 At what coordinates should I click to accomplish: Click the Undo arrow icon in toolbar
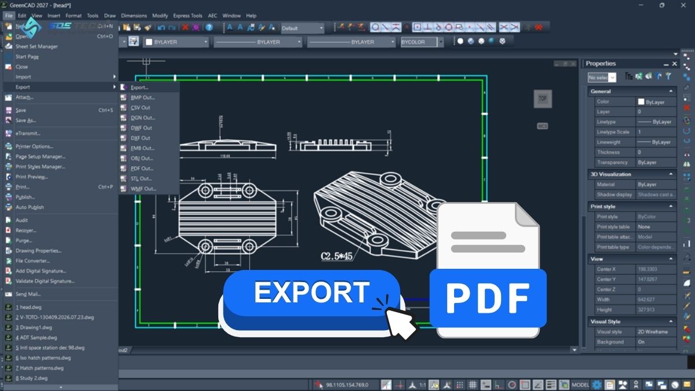point(161,27)
